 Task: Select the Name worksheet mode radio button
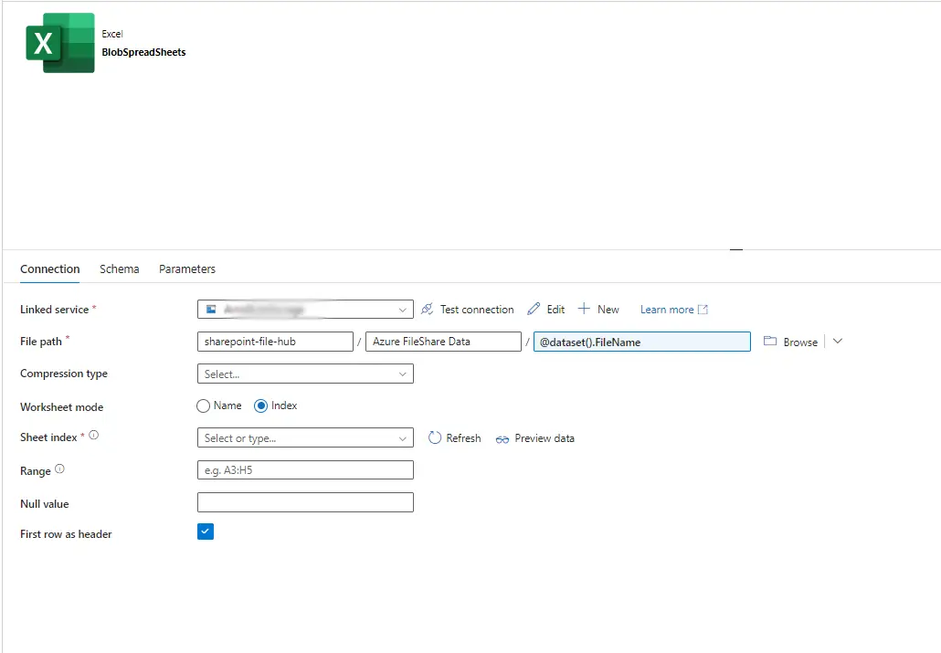(x=204, y=405)
